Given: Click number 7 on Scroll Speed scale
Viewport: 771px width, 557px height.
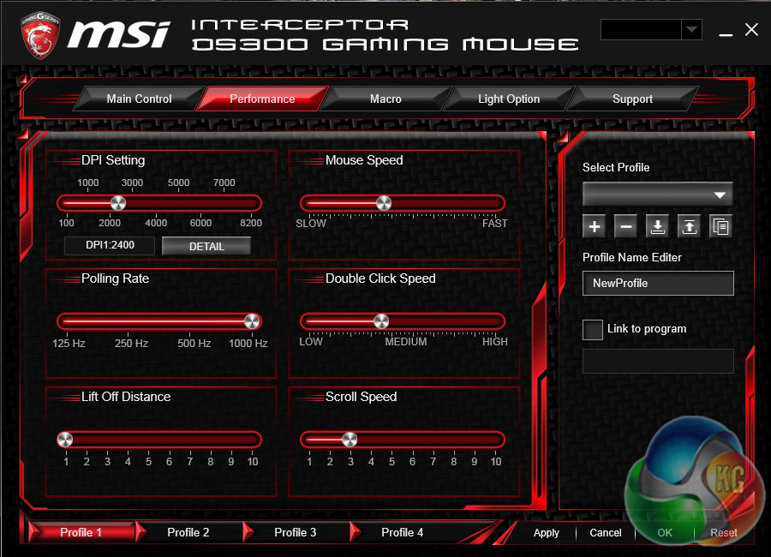Looking at the screenshot, I should click(x=433, y=462).
